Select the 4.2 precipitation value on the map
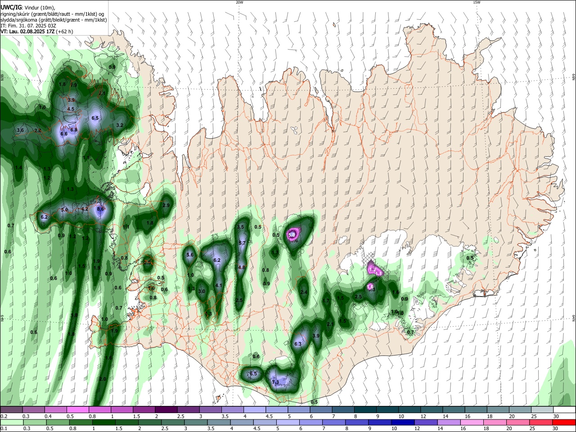Viewport: 576px width, 432px height. 85,209
